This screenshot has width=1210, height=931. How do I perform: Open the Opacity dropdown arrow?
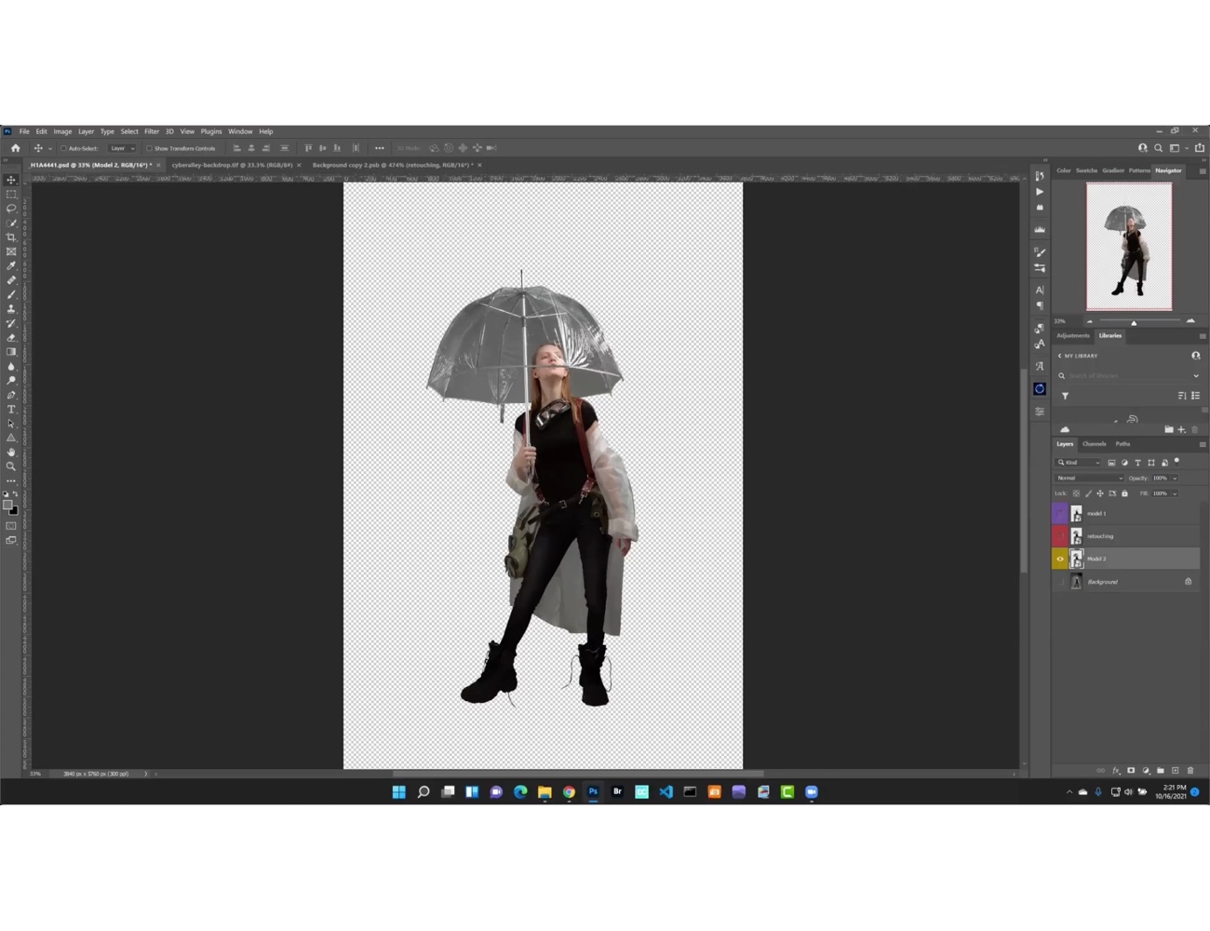[1175, 477]
